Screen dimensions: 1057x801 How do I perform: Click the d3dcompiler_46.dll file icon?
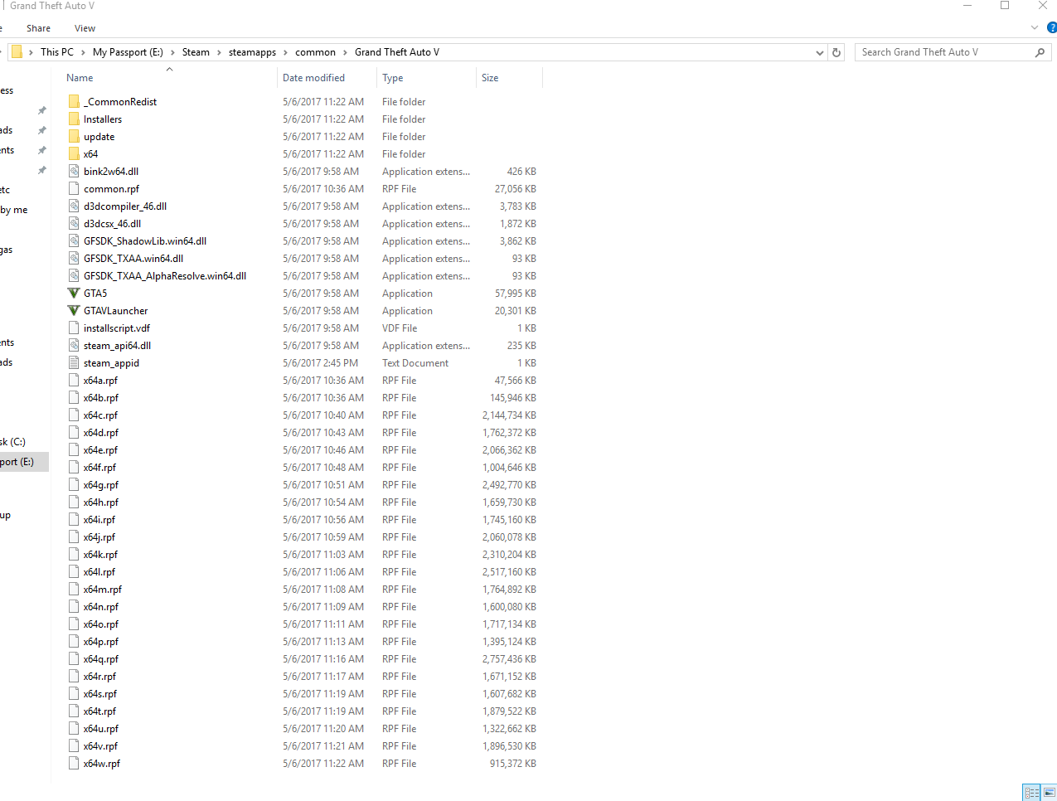coord(74,206)
